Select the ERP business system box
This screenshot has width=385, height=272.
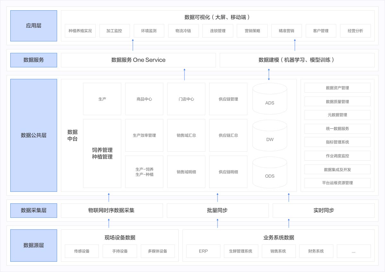(x=203, y=251)
